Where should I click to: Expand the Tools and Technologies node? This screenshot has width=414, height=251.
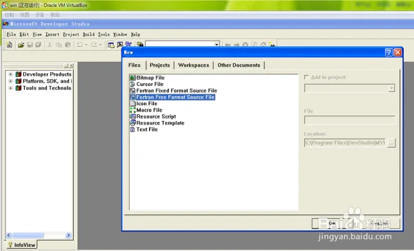10,88
